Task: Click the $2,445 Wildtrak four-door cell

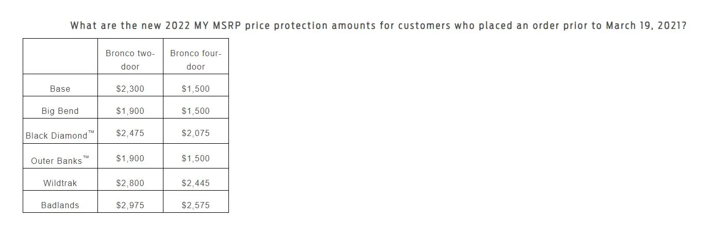Action: (196, 183)
